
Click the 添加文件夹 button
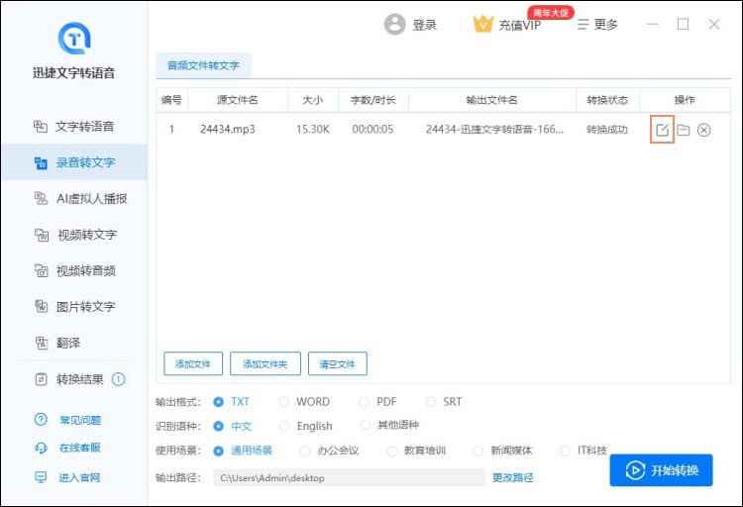(x=265, y=363)
